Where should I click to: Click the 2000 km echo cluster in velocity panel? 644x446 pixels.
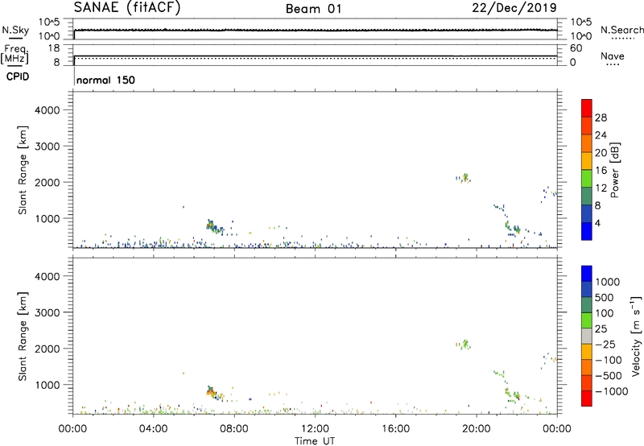tap(464, 344)
